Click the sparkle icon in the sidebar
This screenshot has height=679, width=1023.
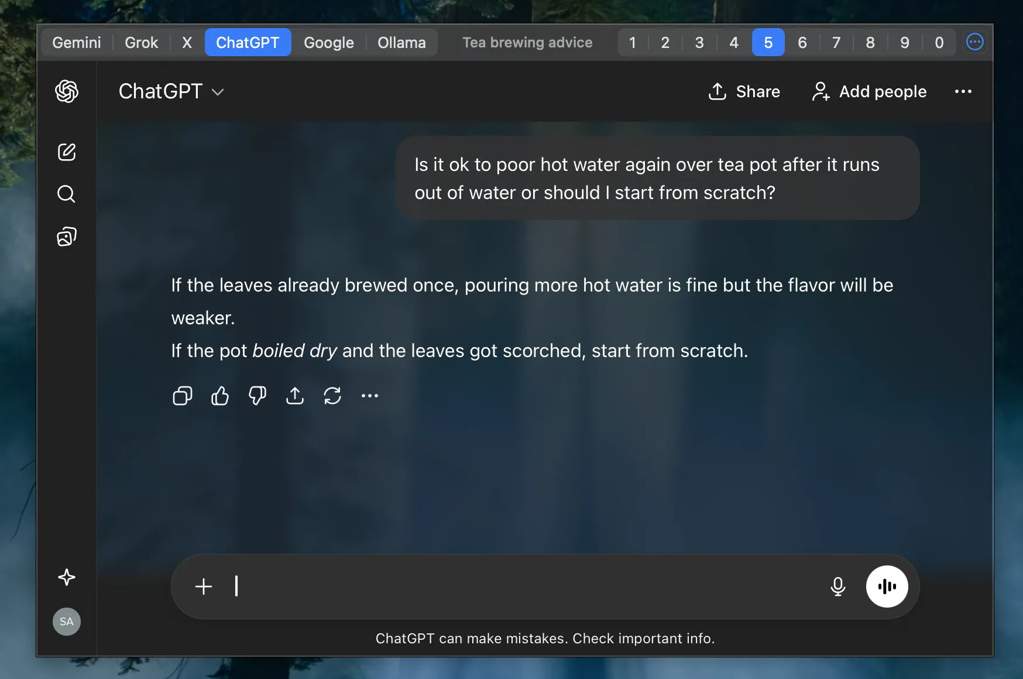point(67,578)
